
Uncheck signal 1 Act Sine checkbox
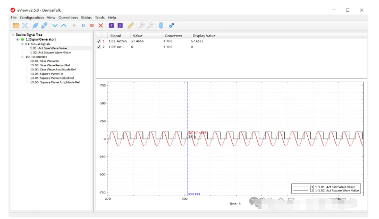[99, 41]
